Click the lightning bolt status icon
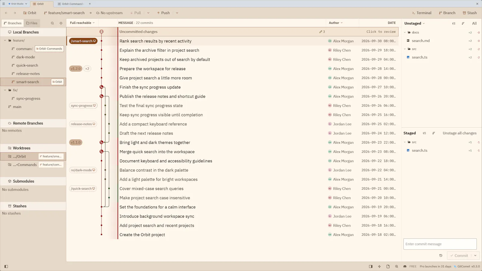 [x=379, y=266]
